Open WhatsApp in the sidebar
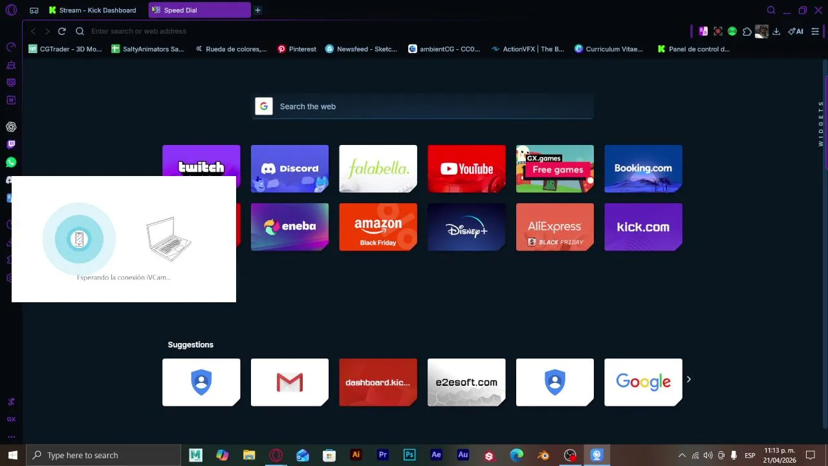828x466 pixels. click(11, 162)
